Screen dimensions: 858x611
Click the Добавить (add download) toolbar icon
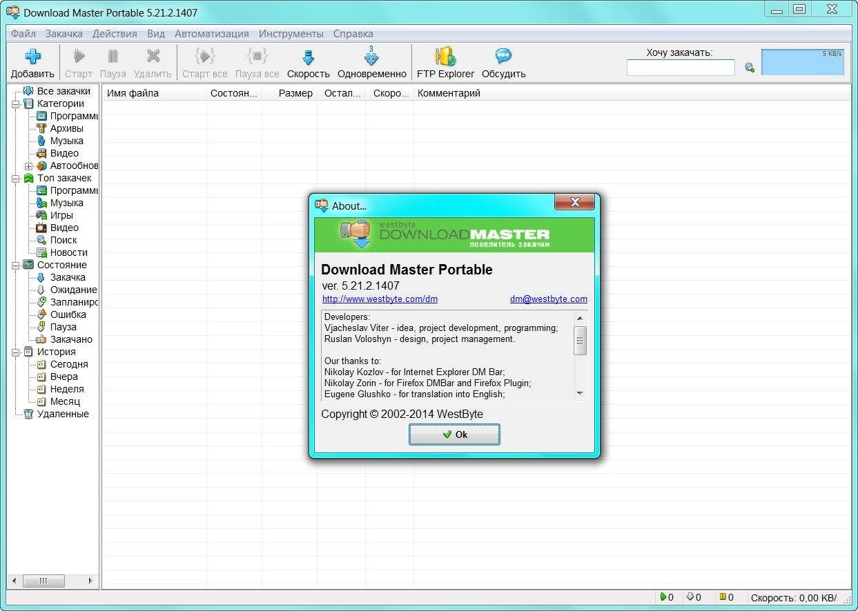tap(32, 63)
